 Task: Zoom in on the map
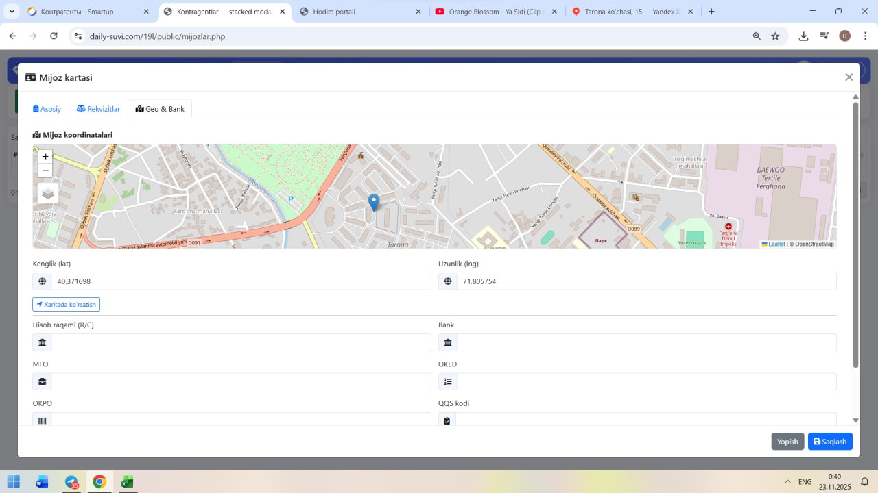(45, 157)
